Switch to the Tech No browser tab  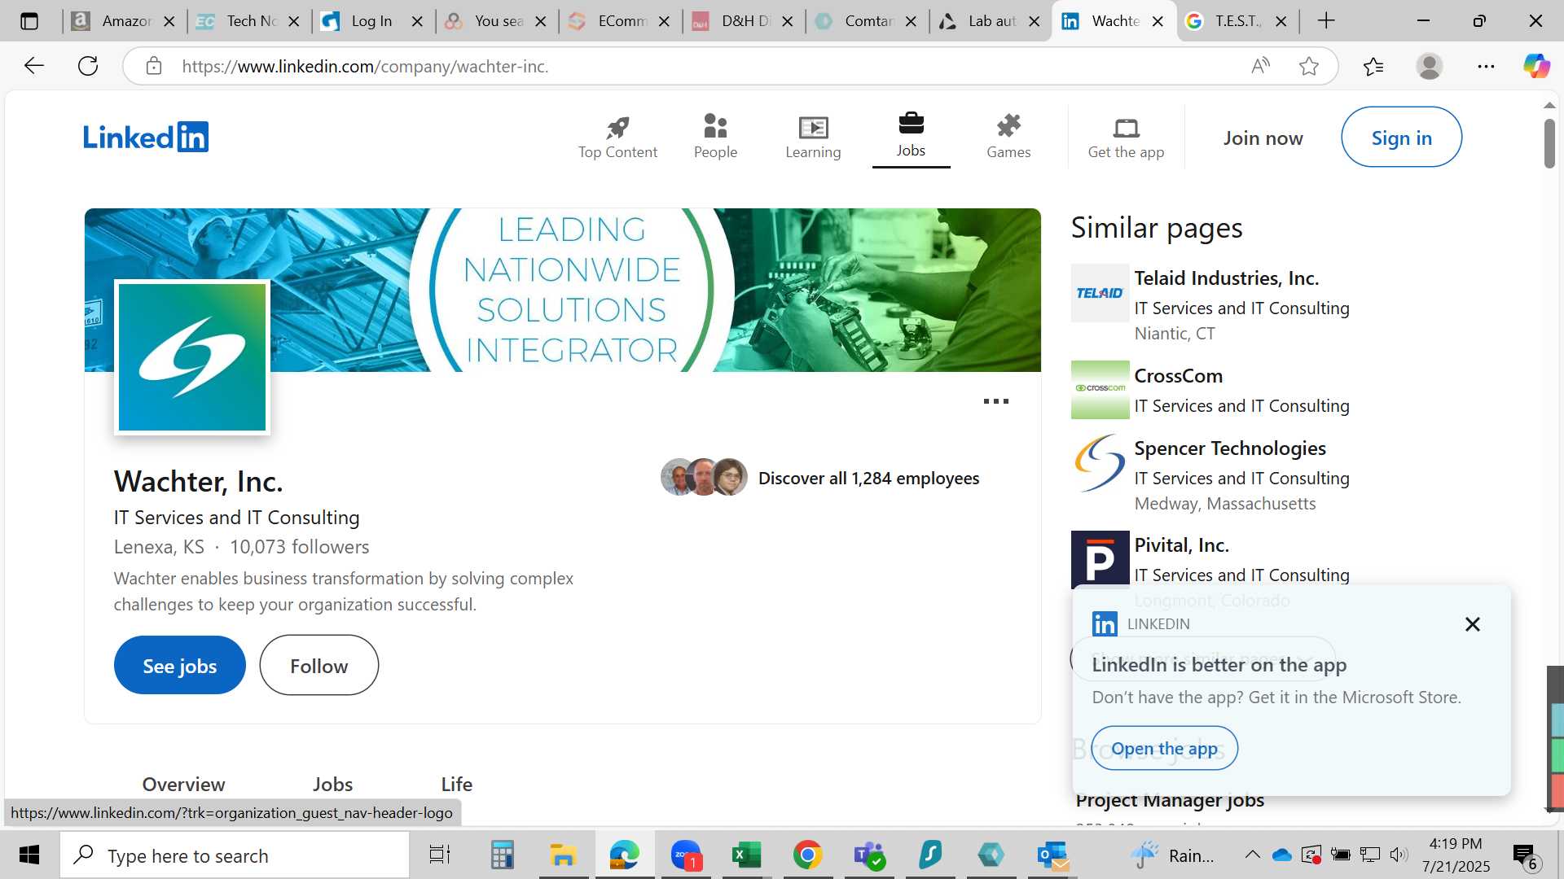(248, 21)
